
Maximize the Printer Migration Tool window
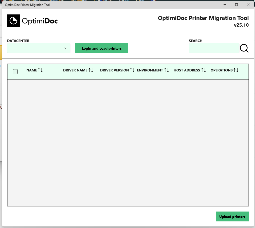point(236,5)
